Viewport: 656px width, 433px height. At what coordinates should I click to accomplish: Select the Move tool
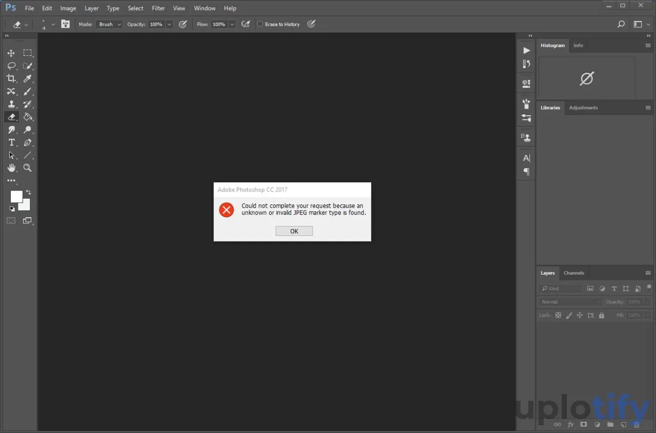(x=11, y=53)
